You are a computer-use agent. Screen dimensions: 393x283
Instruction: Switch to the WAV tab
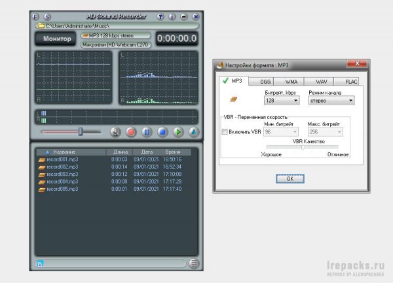pyautogui.click(x=319, y=82)
